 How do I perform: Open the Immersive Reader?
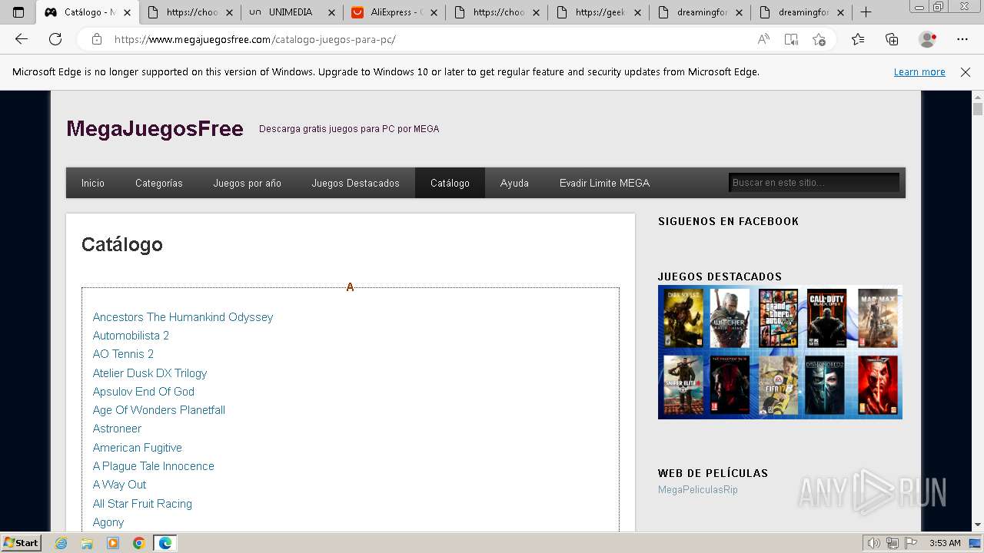pos(791,39)
